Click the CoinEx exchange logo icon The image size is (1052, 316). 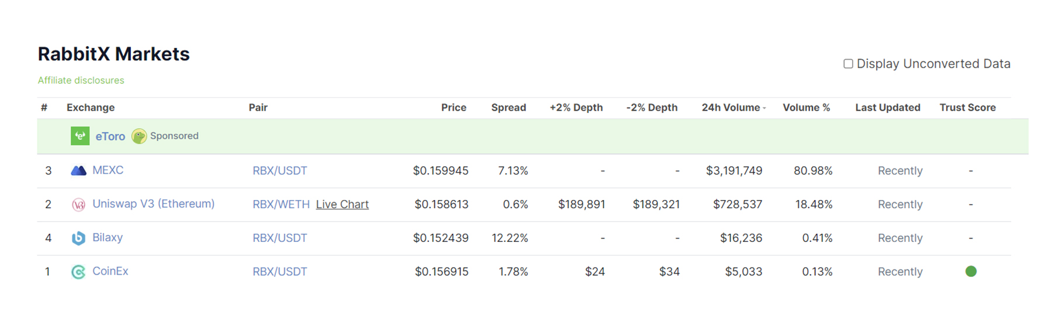[78, 272]
